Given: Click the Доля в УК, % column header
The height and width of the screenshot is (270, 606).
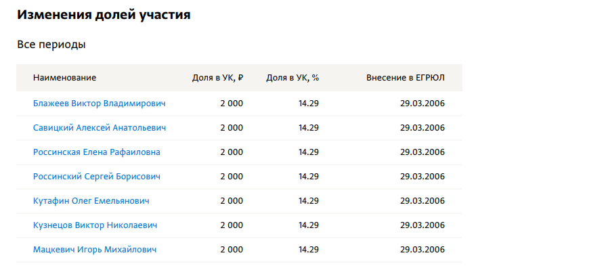Looking at the screenshot, I should 293,78.
